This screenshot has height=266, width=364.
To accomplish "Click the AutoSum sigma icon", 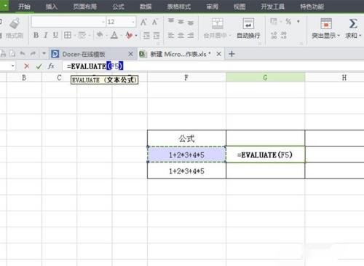I will click(353, 23).
